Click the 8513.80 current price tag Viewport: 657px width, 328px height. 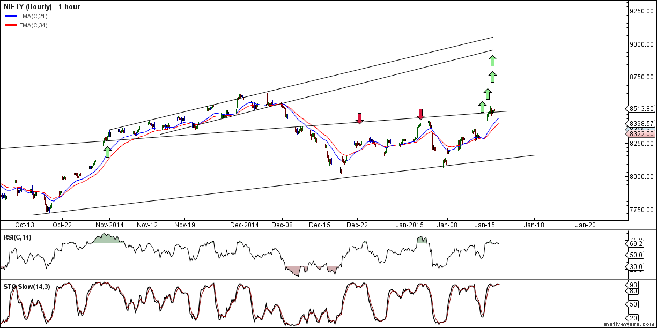coord(641,108)
